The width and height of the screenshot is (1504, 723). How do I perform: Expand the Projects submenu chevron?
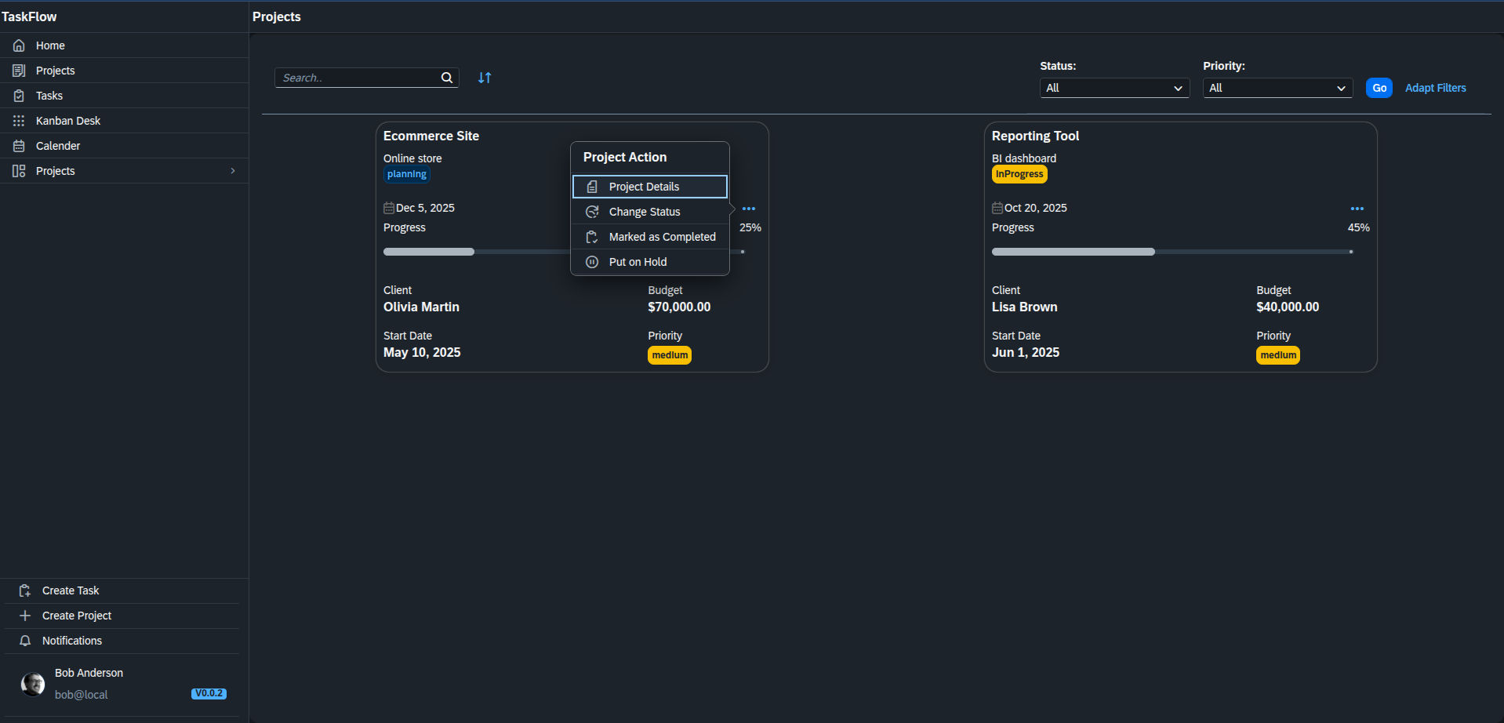(x=233, y=171)
